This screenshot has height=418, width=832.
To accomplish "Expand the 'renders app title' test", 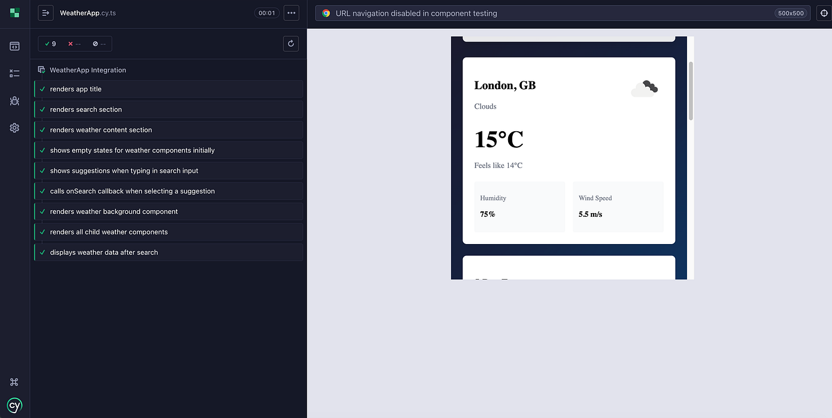I will tap(169, 89).
